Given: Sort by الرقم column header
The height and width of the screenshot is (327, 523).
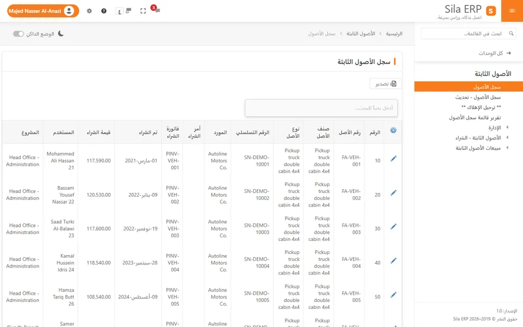Looking at the screenshot, I should click(375, 132).
